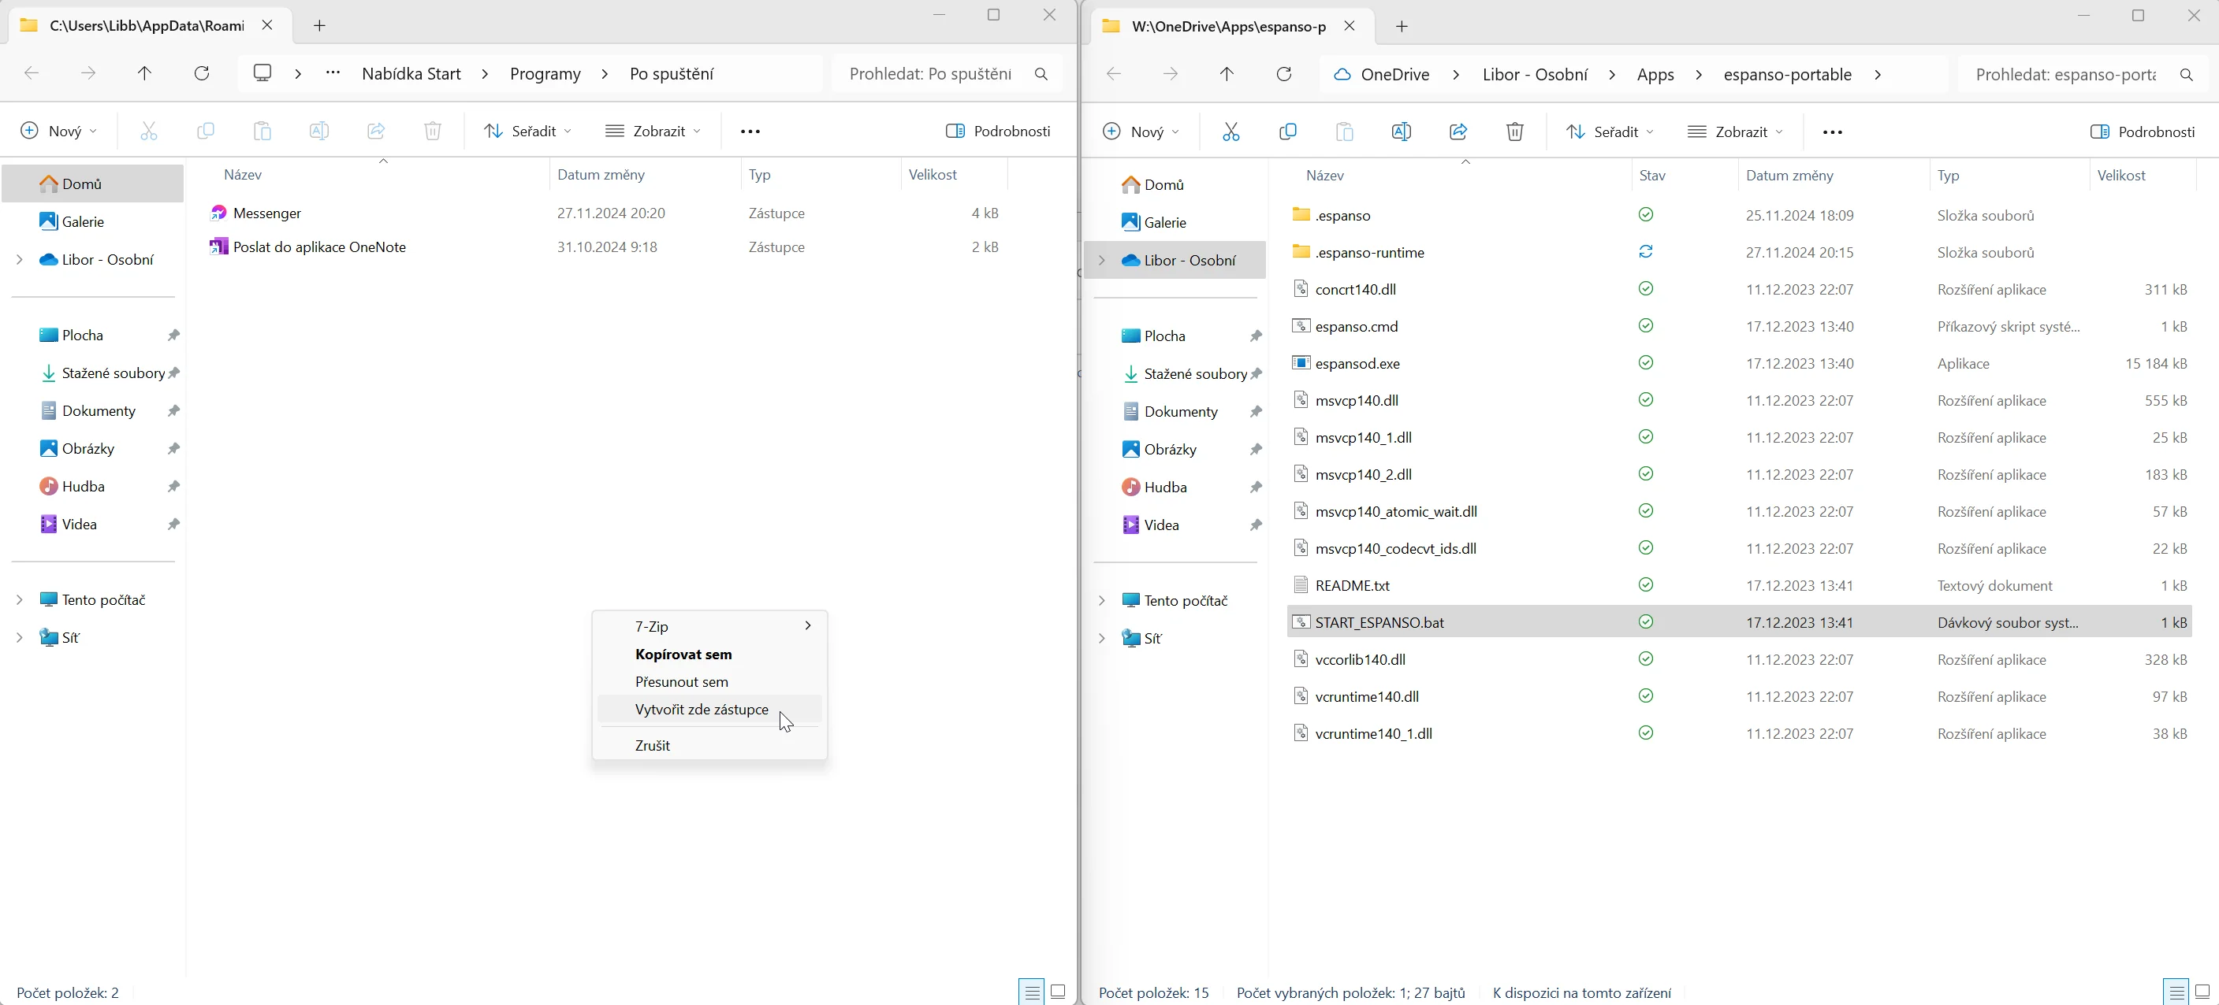Select Kopírovat sem in the context menu
This screenshot has height=1005, width=2219.
coord(683,654)
